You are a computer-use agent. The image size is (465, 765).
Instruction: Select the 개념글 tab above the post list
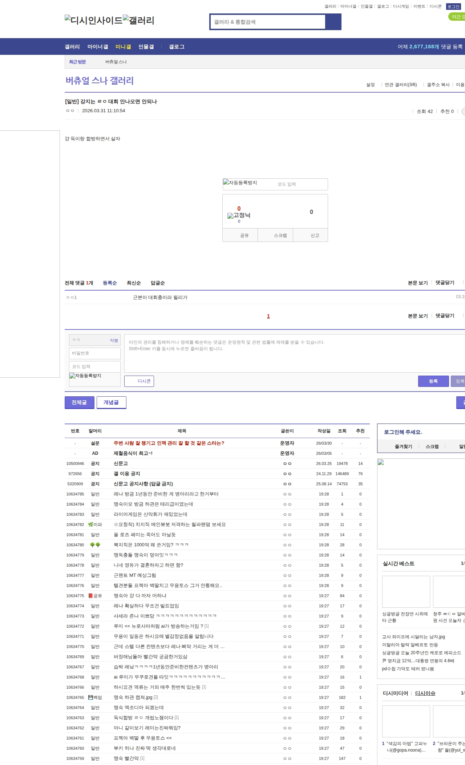(x=111, y=402)
